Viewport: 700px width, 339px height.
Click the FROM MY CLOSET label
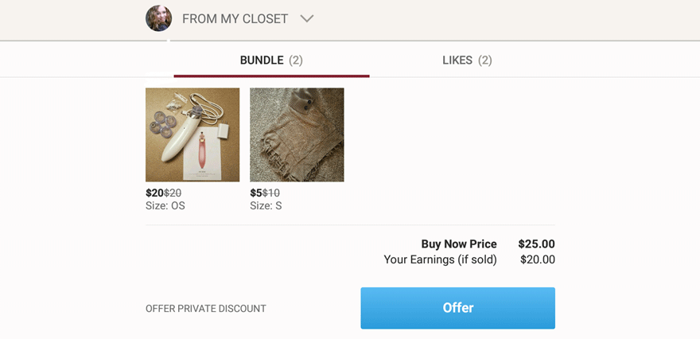235,18
